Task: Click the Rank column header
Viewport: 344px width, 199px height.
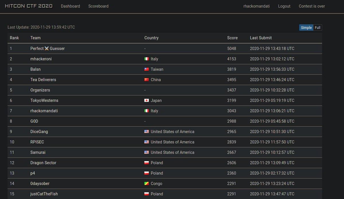Action: 14,38
